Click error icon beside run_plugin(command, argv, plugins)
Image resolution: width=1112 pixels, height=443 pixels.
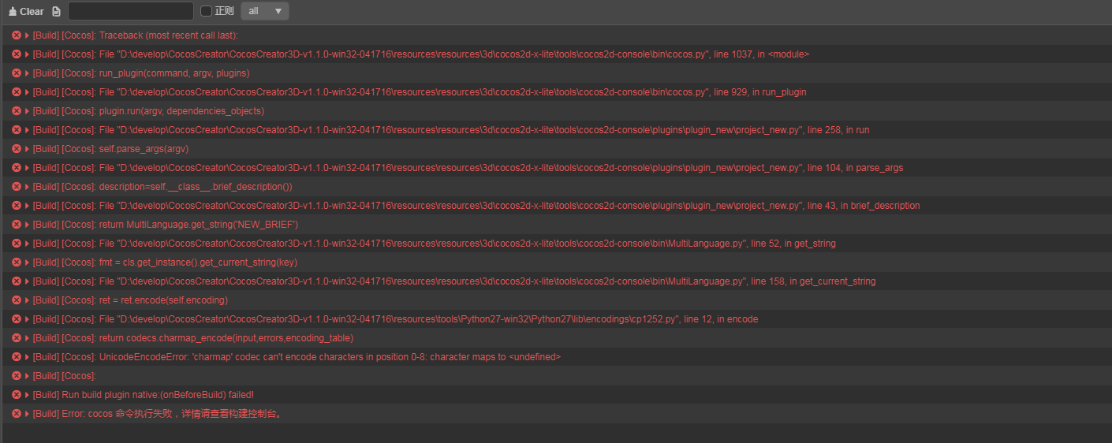click(x=17, y=73)
